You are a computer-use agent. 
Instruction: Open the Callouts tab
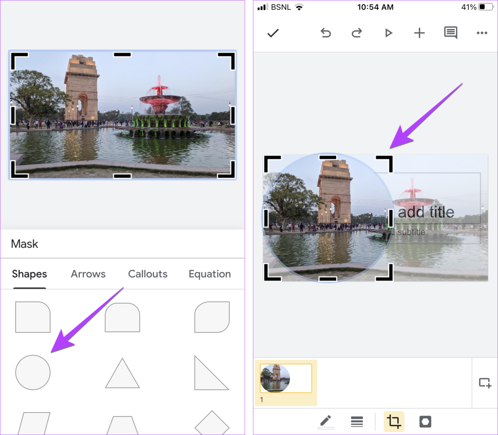[147, 274]
